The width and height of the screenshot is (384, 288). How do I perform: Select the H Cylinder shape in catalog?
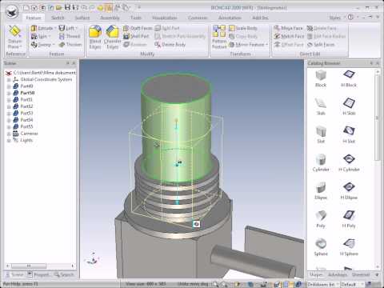click(x=349, y=163)
